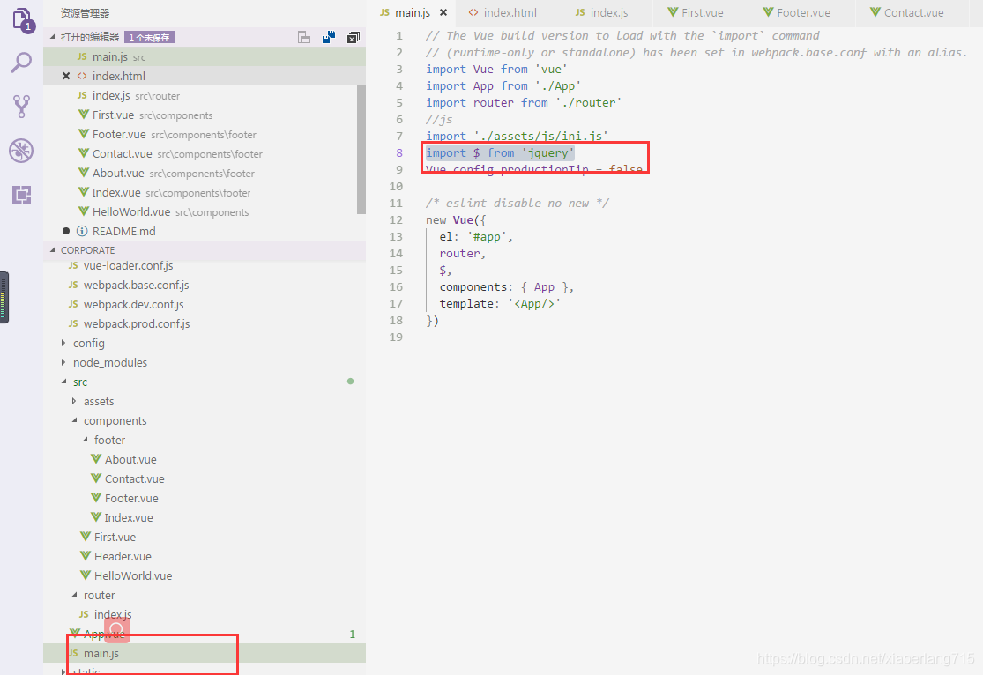Click the line 'import Vue from vue'
Viewport: 983px width, 675px height.
[496, 69]
